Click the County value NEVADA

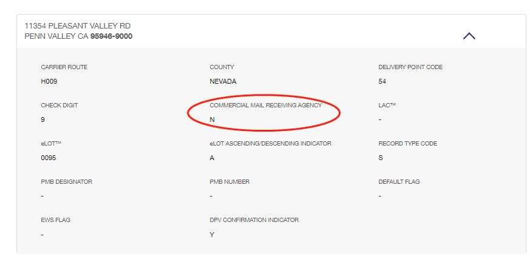tap(223, 81)
